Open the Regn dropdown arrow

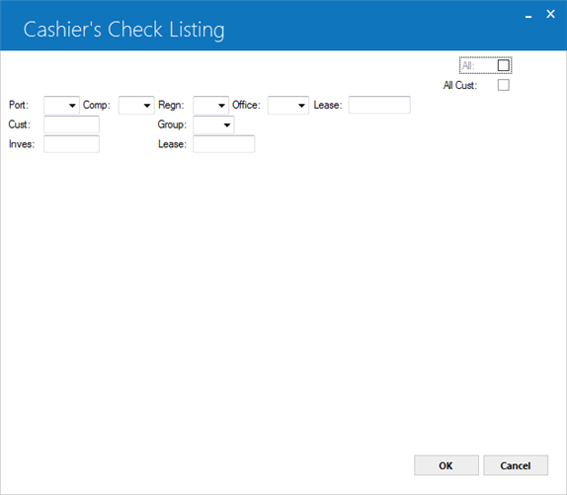(x=221, y=105)
